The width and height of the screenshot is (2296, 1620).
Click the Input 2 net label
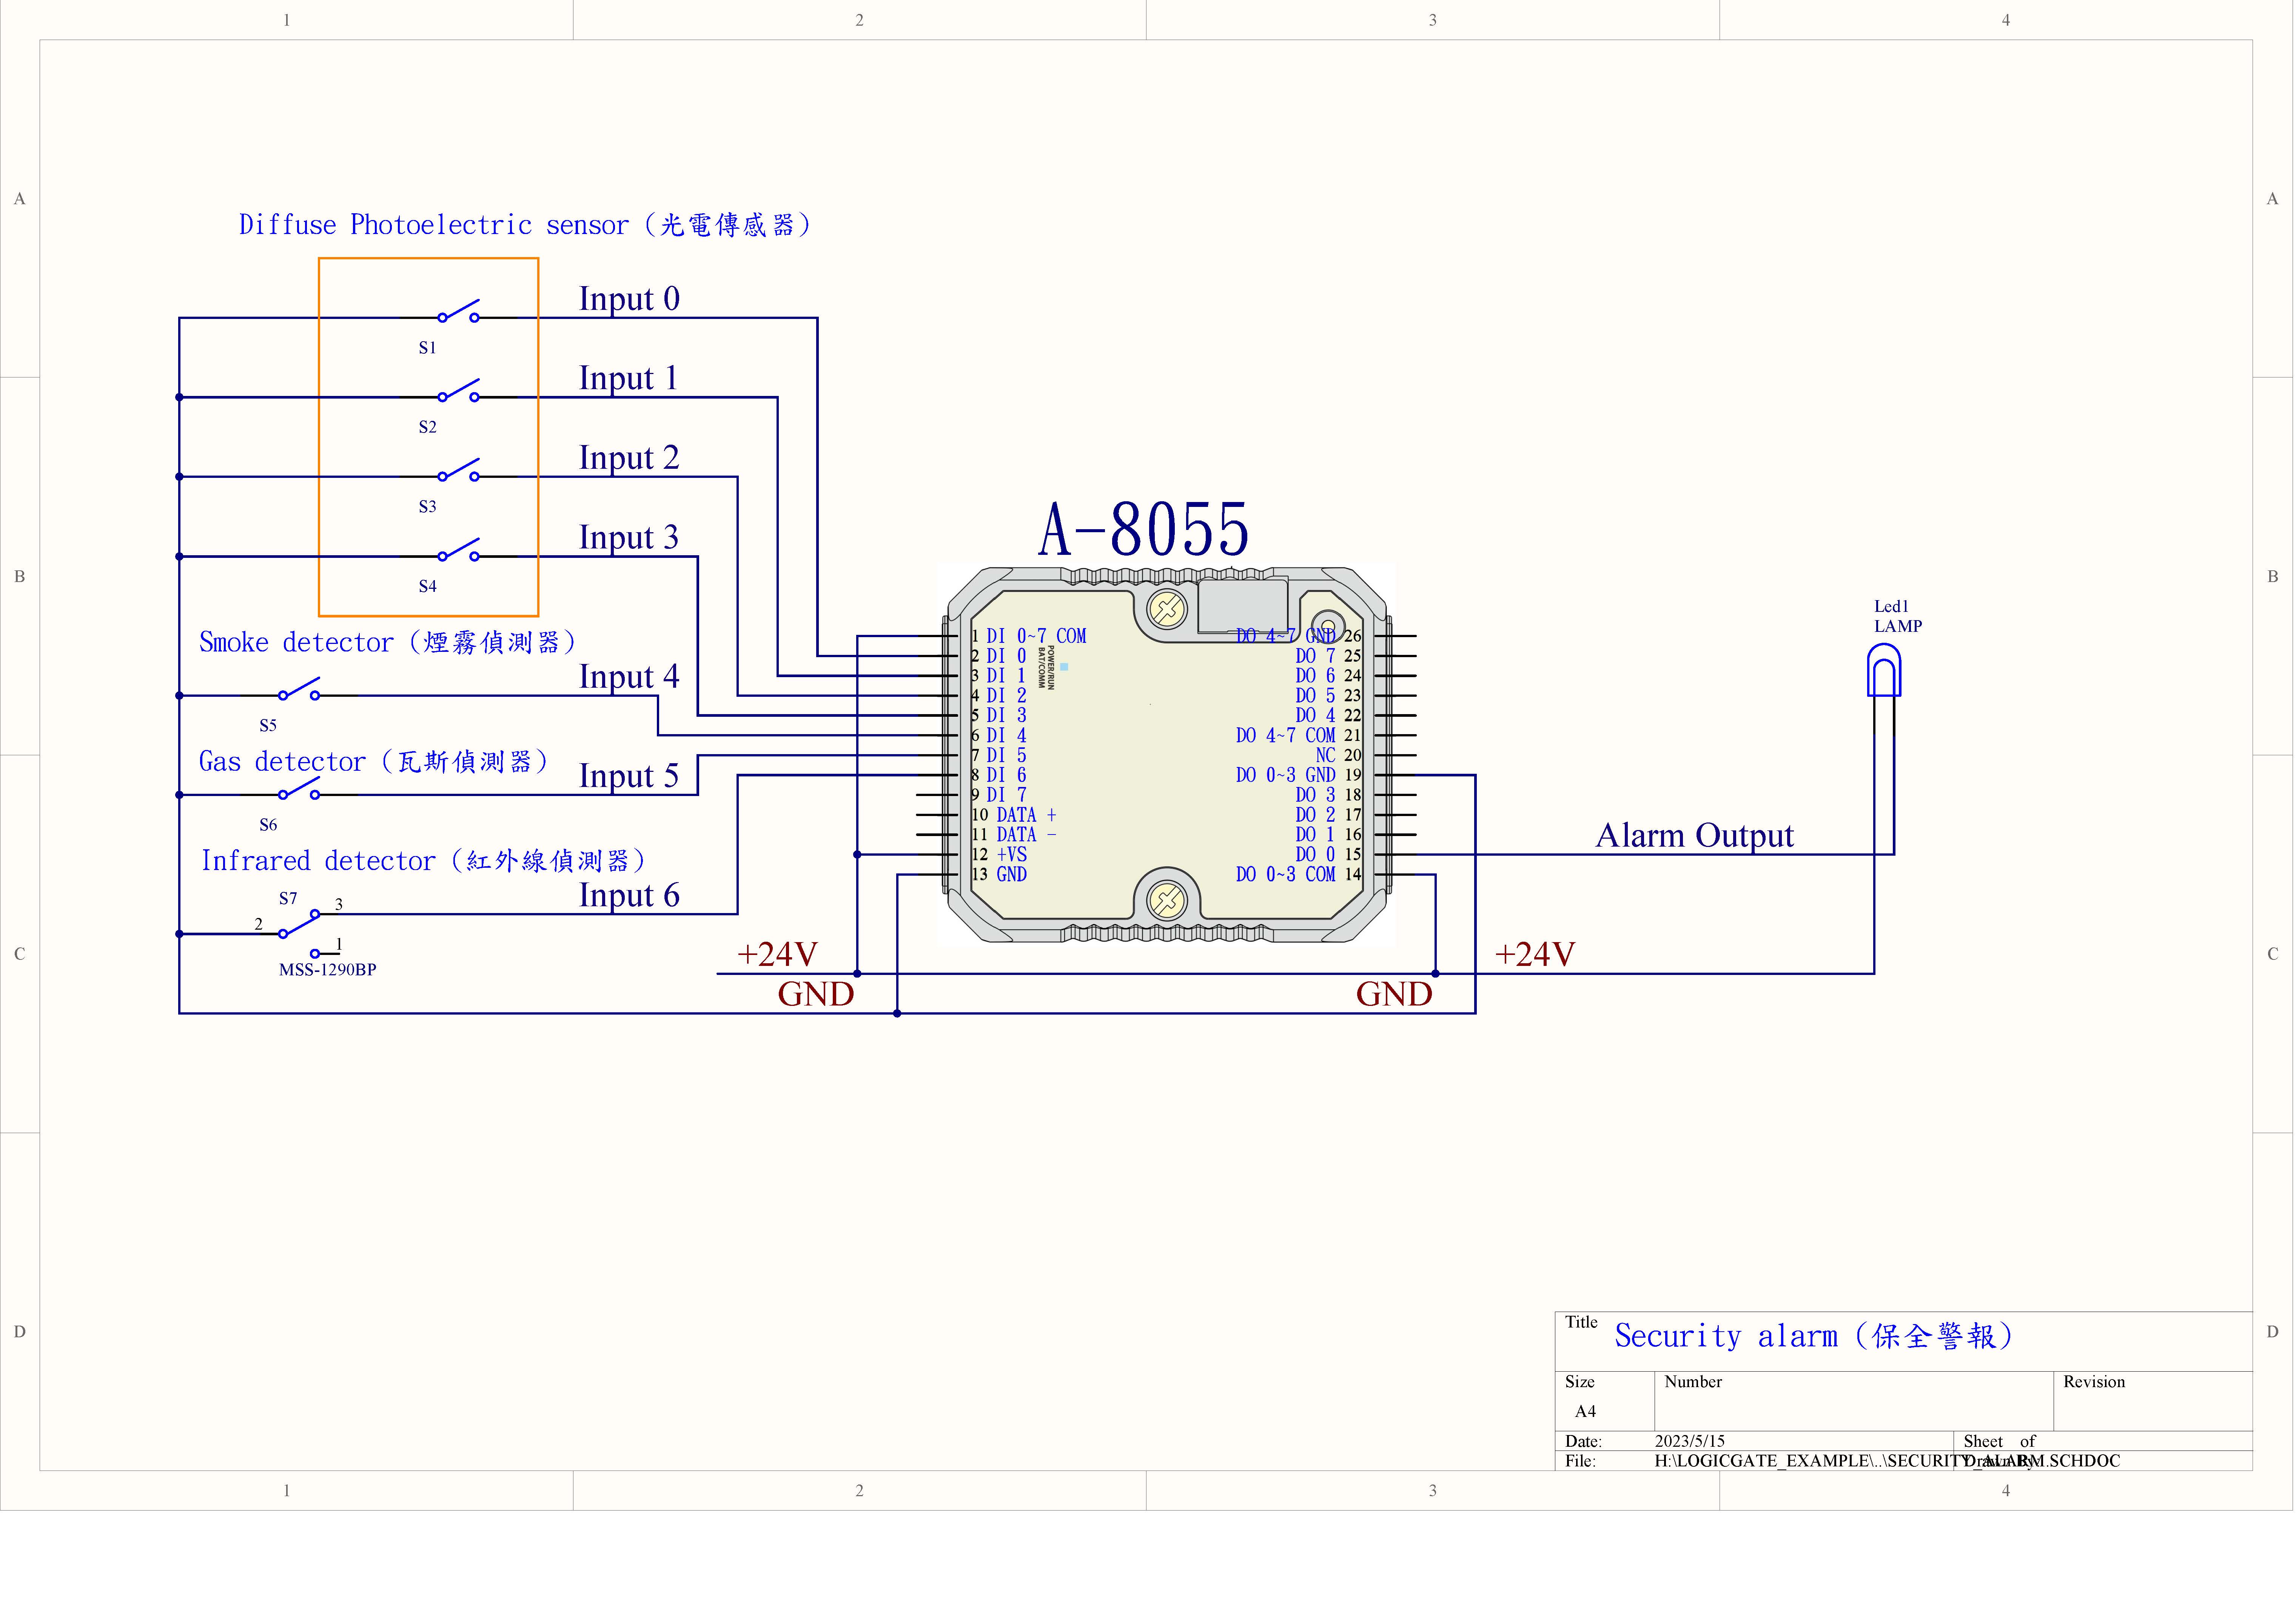[x=629, y=457]
